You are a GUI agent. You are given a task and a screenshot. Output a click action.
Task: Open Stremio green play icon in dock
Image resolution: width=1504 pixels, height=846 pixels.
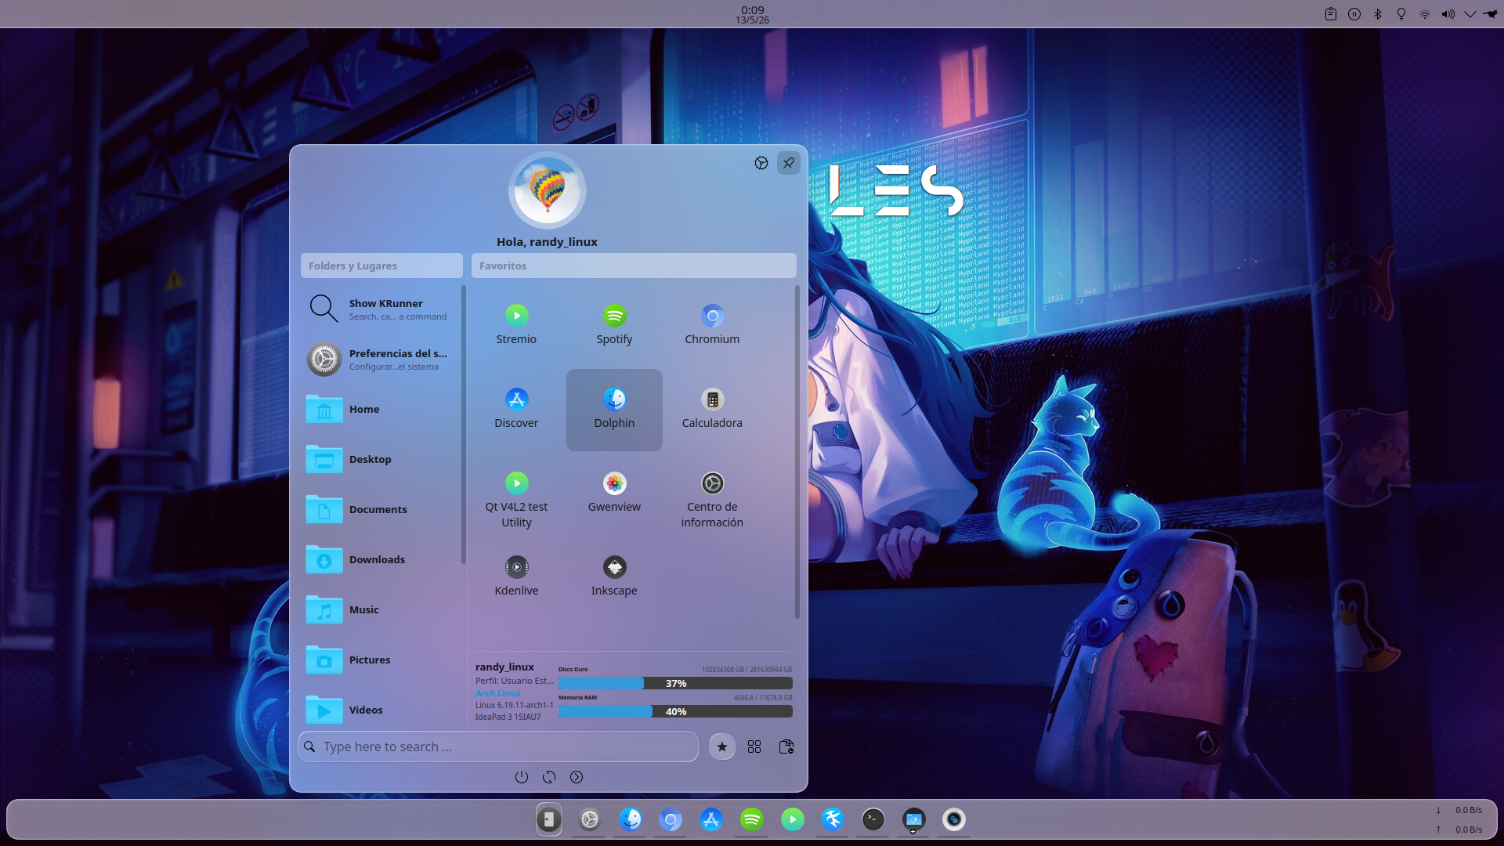[793, 819]
